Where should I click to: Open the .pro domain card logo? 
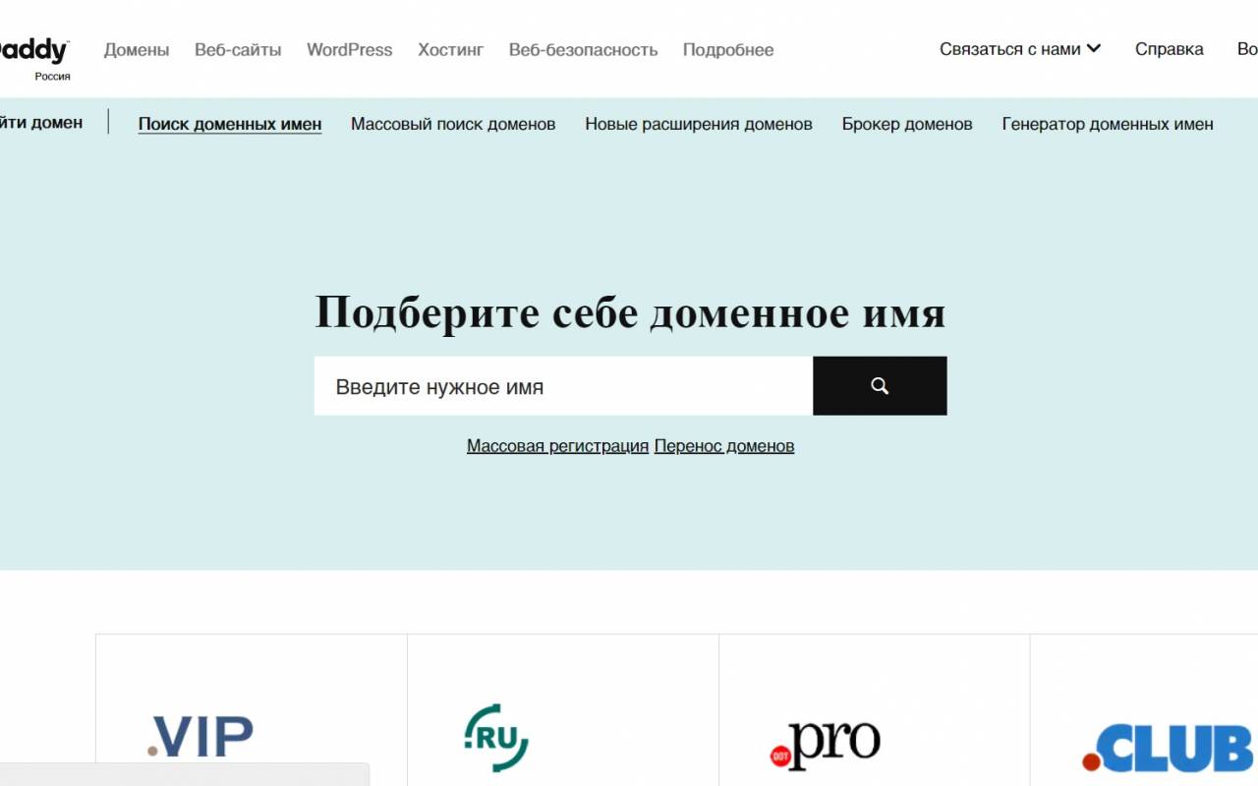[825, 746]
